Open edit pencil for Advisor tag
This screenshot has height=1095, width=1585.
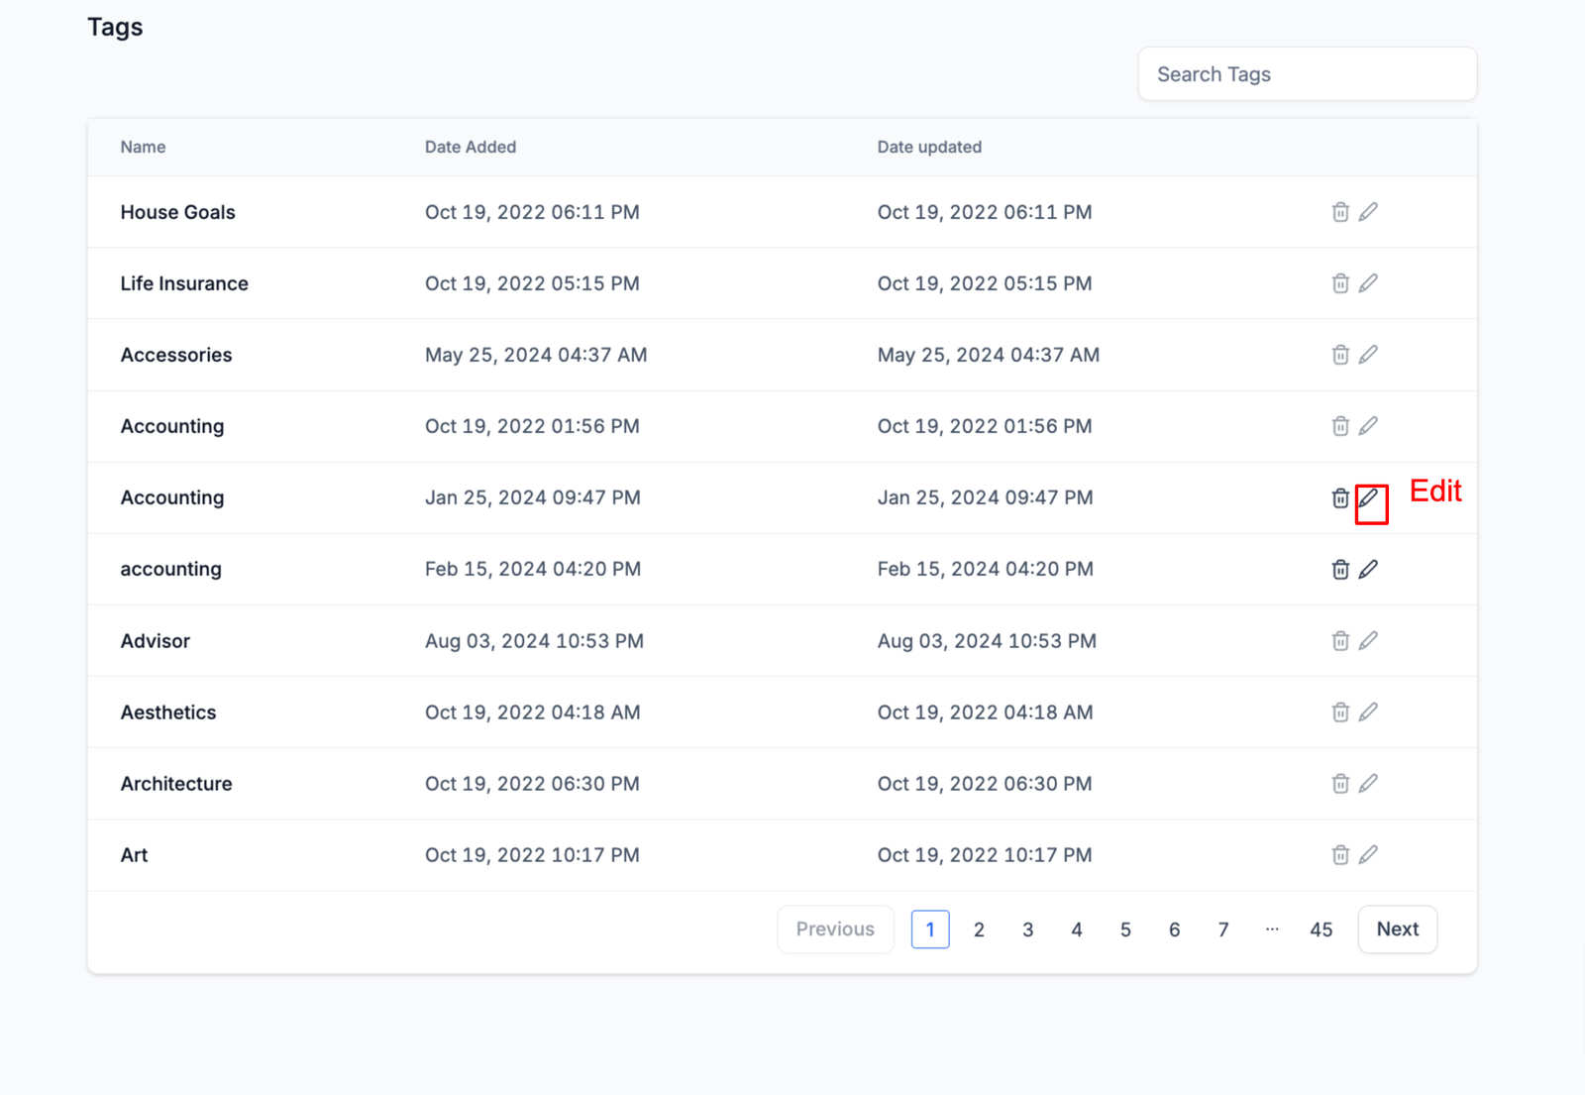click(x=1368, y=641)
